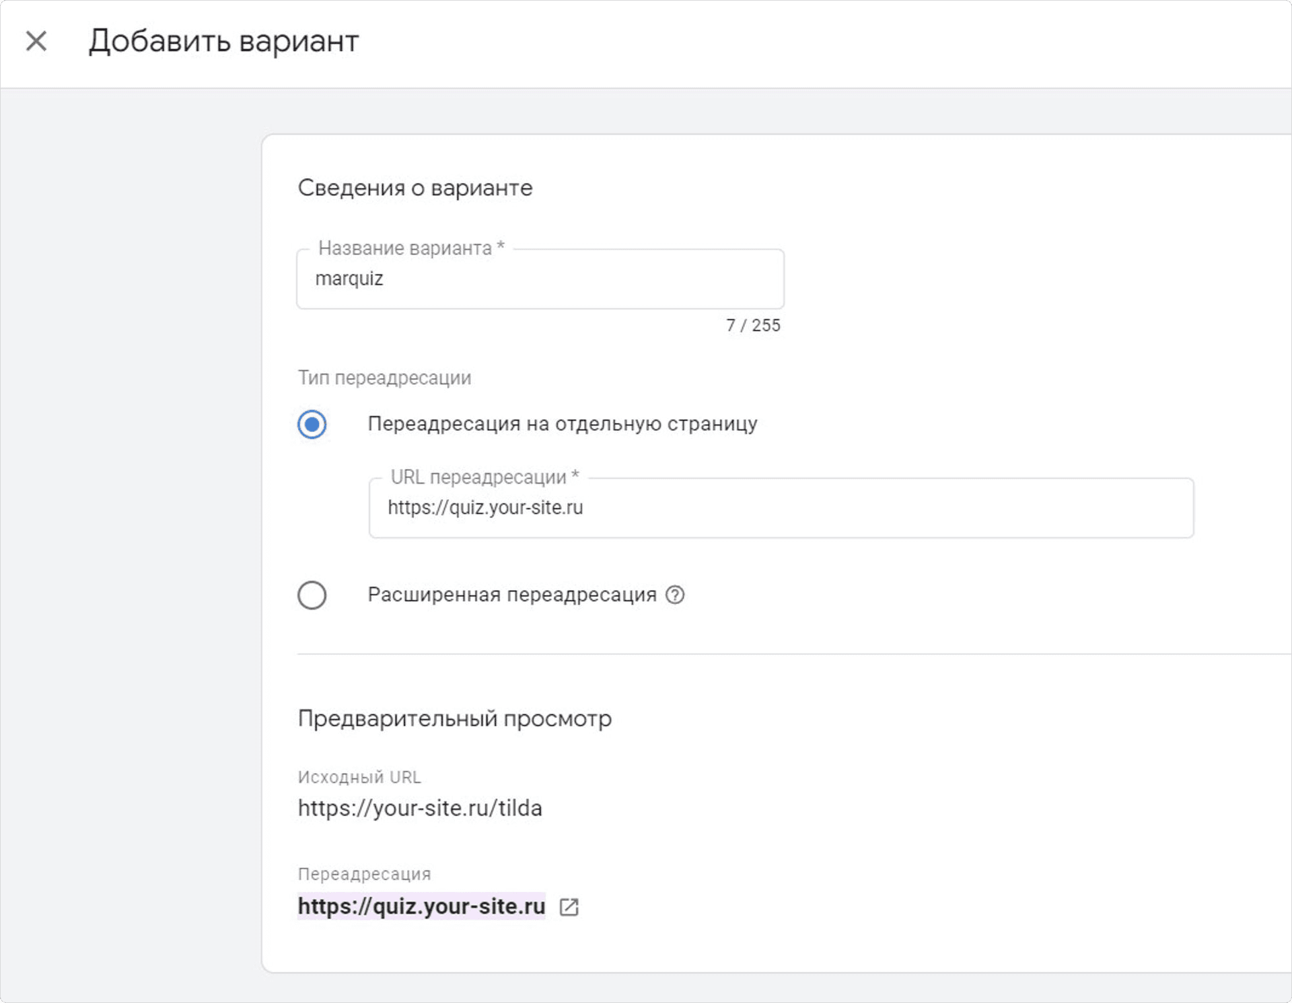Click help icon next to Расширенная переадресация
This screenshot has width=1292, height=1003.
675,595
